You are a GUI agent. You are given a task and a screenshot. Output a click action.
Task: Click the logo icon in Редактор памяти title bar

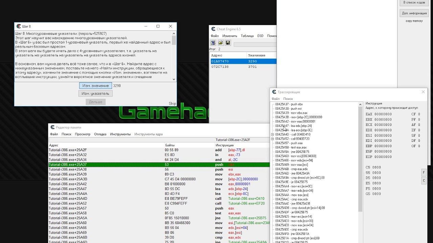click(52, 127)
